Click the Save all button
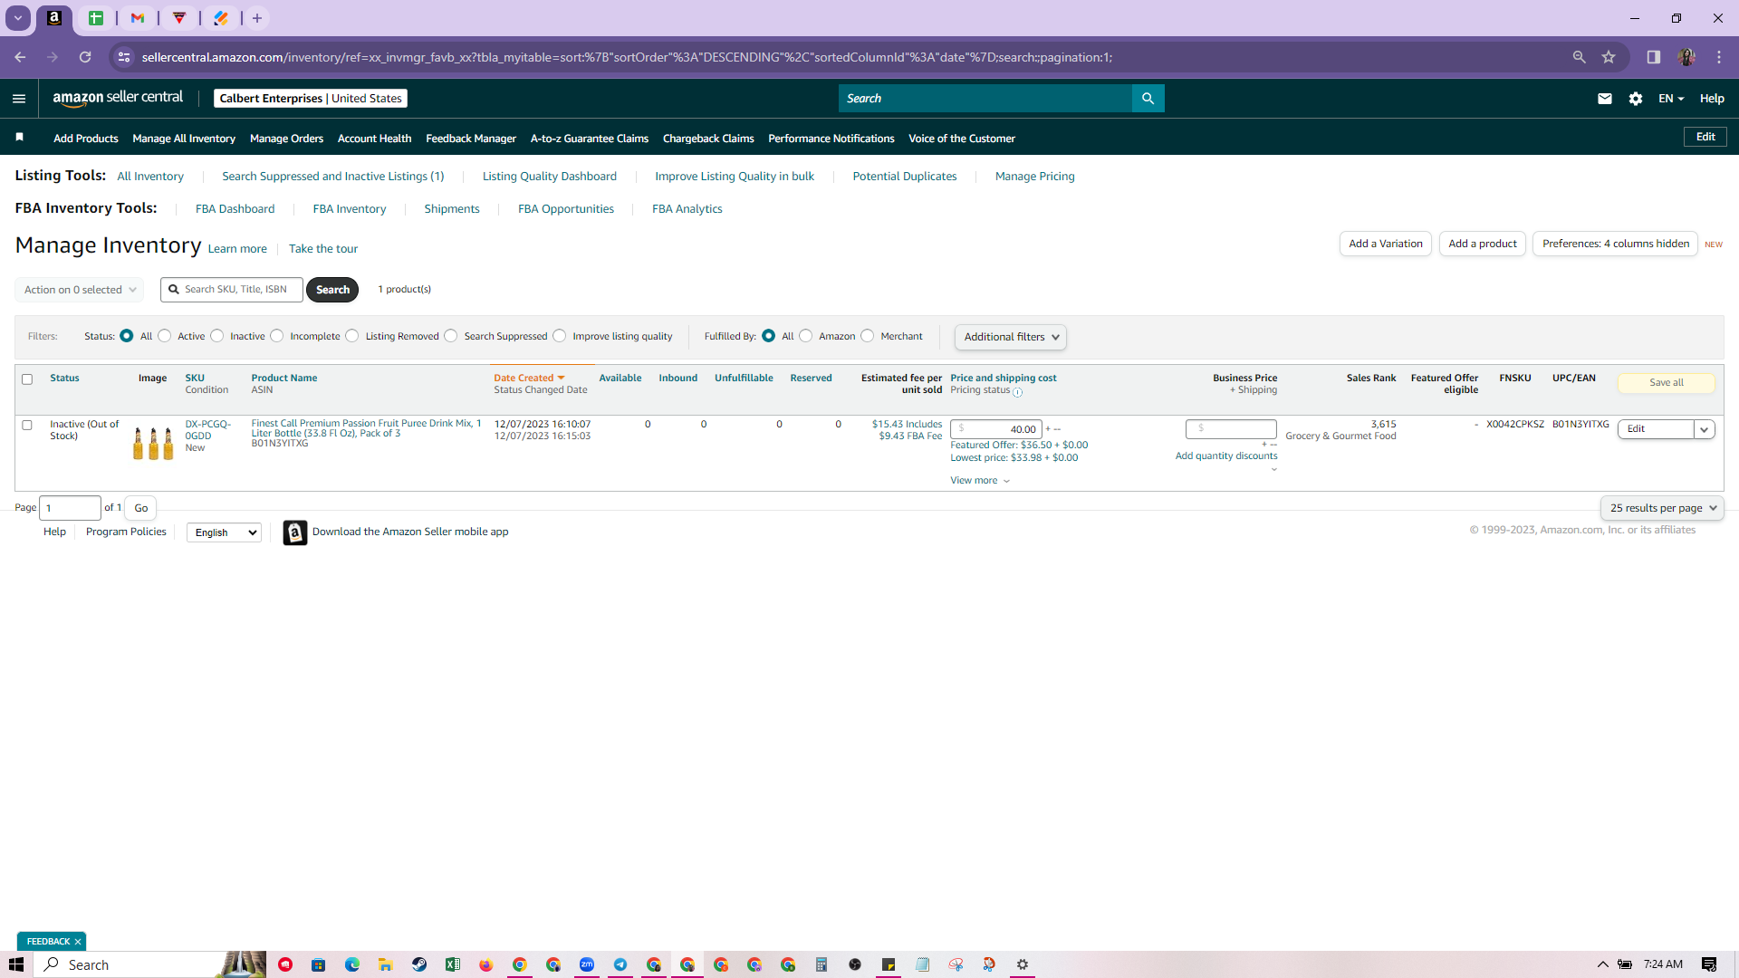The image size is (1739, 978). click(1667, 383)
